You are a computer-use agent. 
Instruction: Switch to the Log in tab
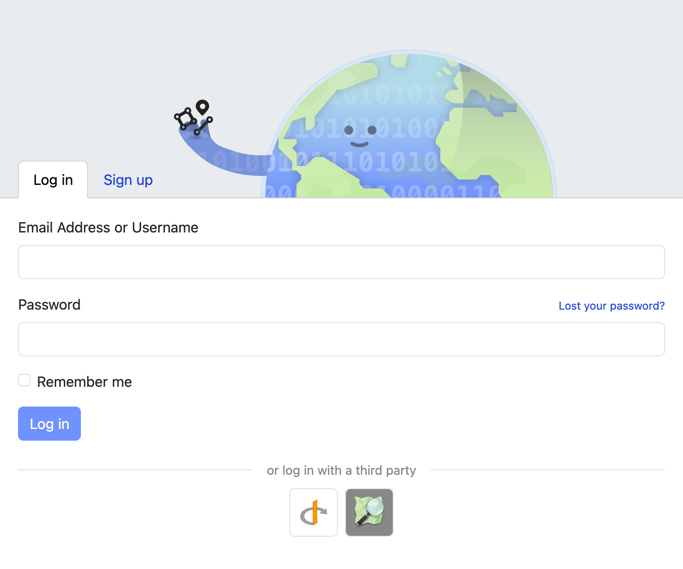click(x=53, y=180)
